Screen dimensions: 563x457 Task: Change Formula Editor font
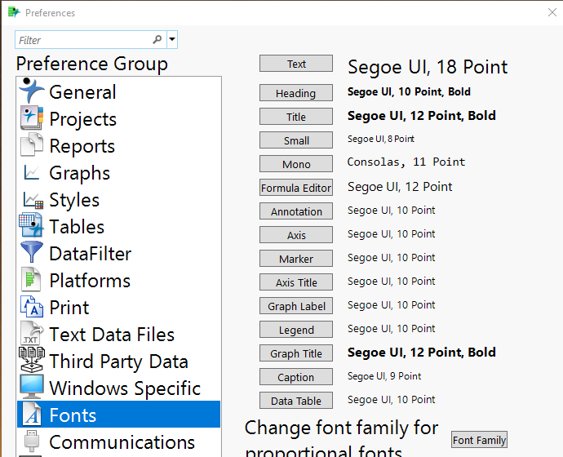[x=296, y=188]
